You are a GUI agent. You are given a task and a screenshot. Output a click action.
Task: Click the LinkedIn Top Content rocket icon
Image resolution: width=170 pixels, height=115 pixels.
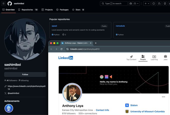(x=131, y=57)
